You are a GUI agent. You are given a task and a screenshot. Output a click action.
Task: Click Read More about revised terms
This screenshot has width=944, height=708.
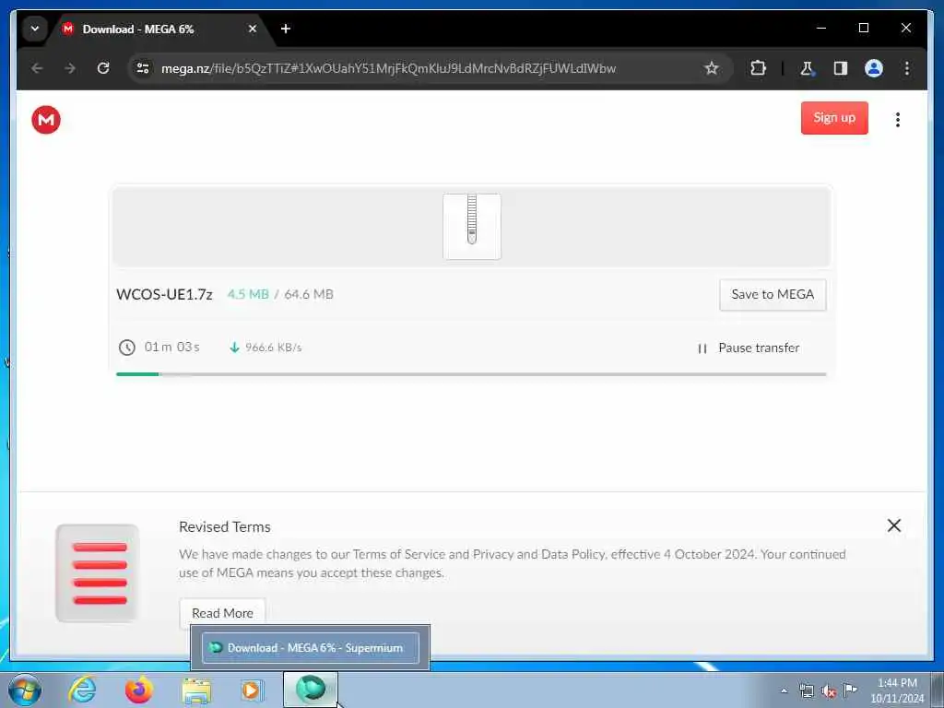[222, 613]
